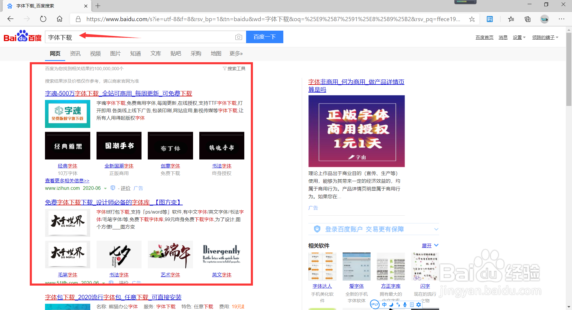Screen dimensions: 572x310
Task: Open Edge Collections icon in toolbar
Action: coord(527,19)
